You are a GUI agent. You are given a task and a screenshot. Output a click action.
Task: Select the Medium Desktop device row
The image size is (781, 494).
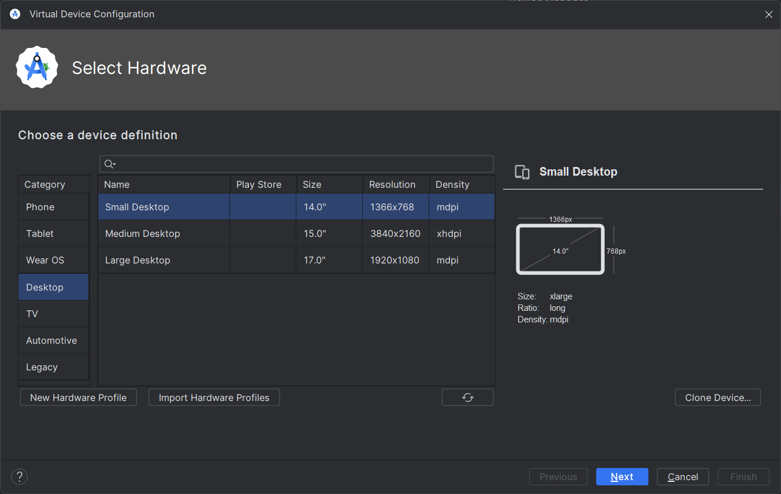pyautogui.click(x=296, y=233)
